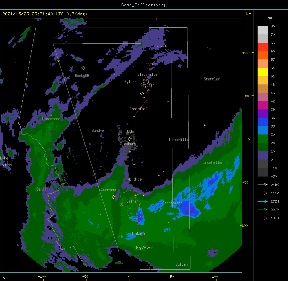Click the light gray 80 dBZ swatch
The height and width of the screenshot is (281, 288).
[263, 30]
